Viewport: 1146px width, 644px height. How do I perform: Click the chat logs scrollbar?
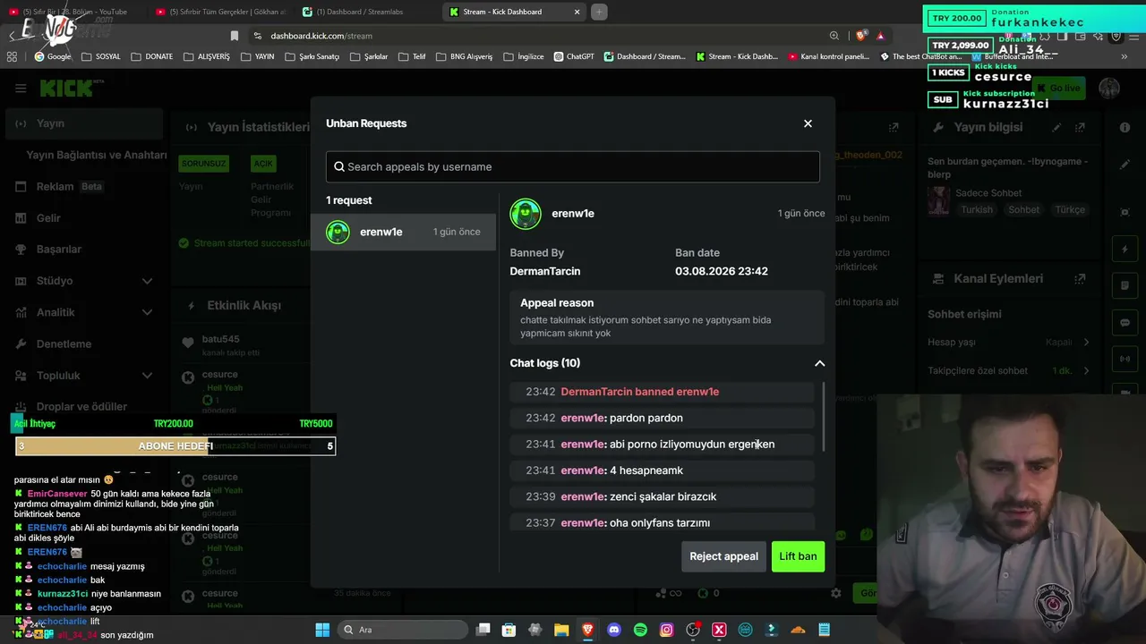coord(822,417)
